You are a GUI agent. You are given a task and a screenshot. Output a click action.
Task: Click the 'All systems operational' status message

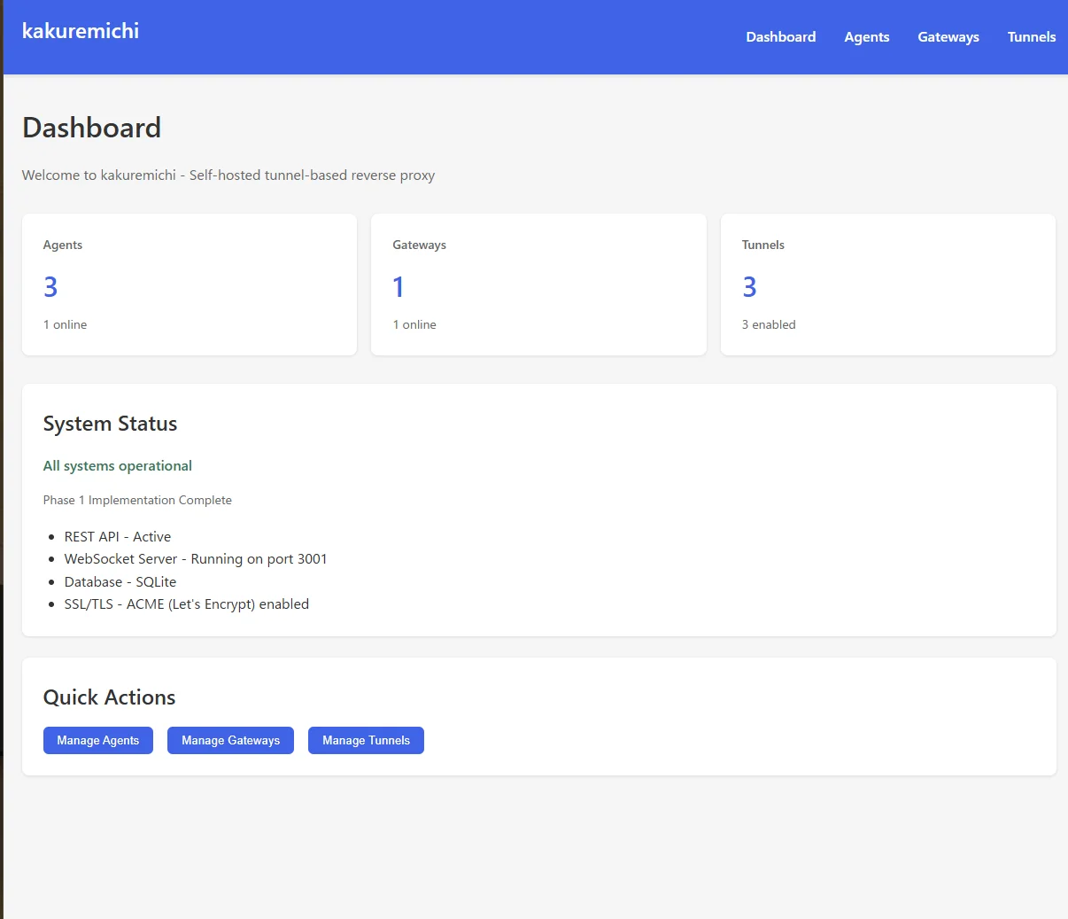(x=118, y=466)
